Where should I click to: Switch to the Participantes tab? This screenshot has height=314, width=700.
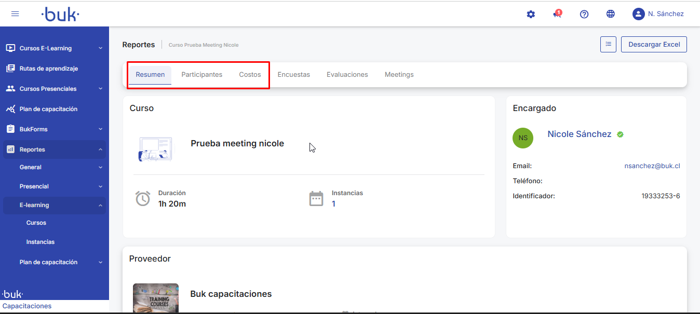point(201,75)
